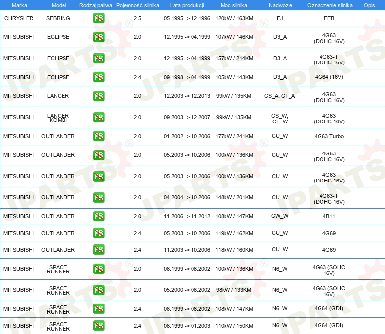Screen dimensions: 385x334
Task: Select the SEBRING model cell
Action: [x=58, y=18]
